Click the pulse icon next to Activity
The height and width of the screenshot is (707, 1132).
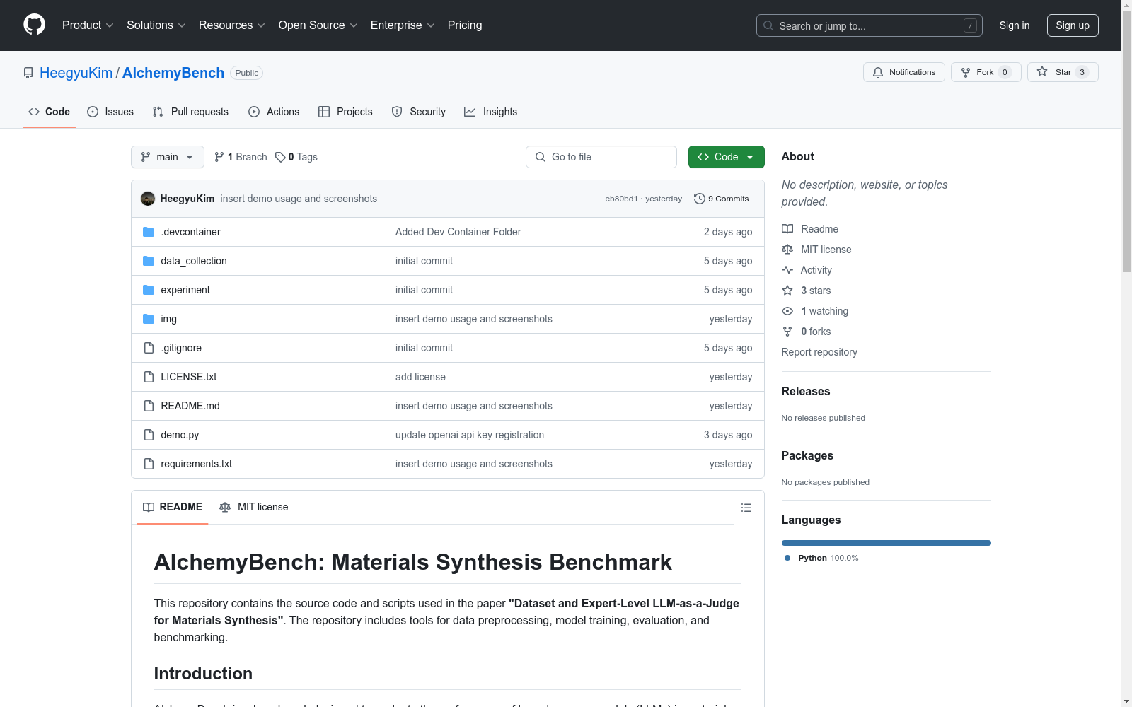click(x=787, y=270)
